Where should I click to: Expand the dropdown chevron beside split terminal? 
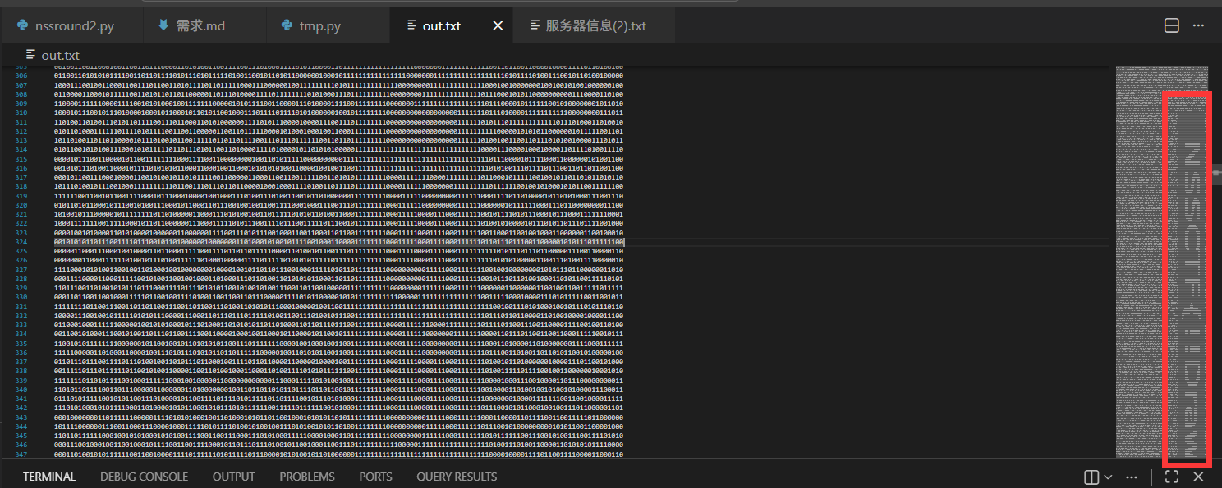coord(1108,477)
